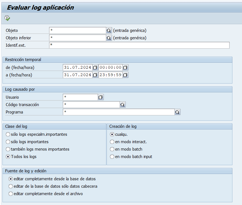Click the Execute clock icon in toolbar
This screenshot has width=242, height=205.
pos(7,18)
